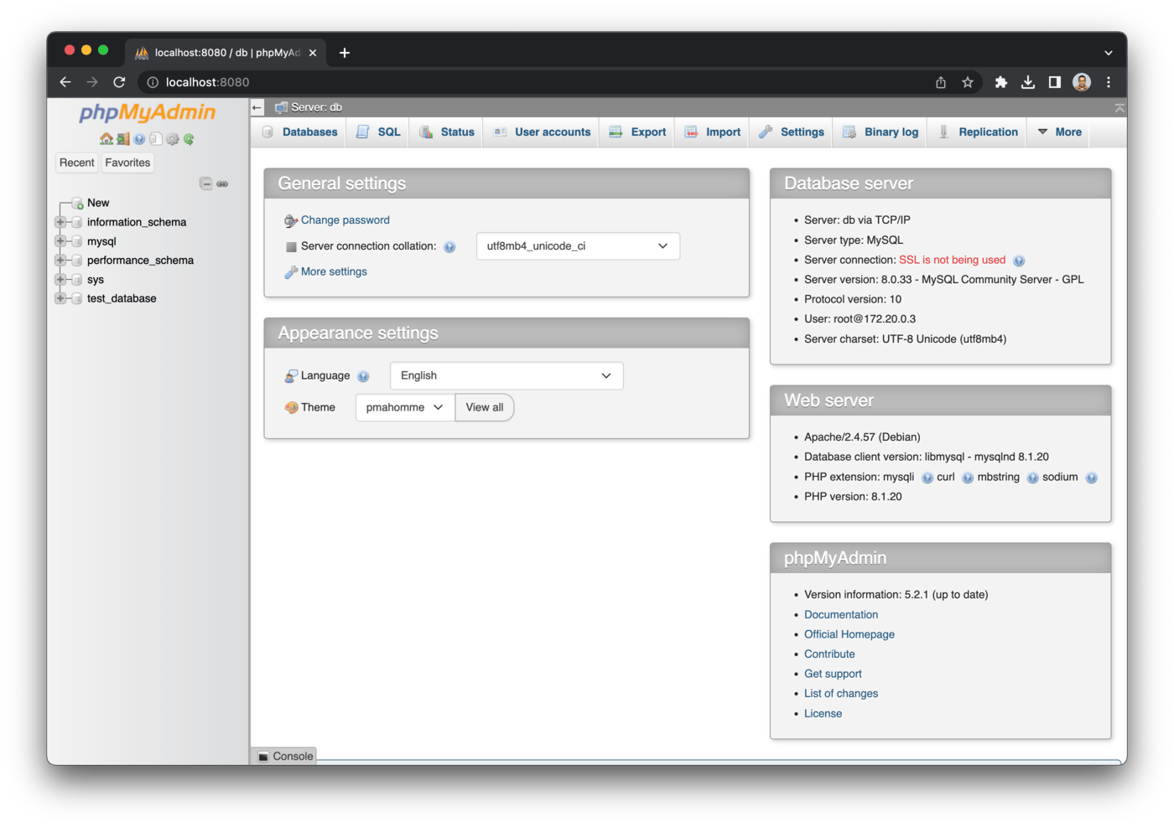Switch to Databases tab
Viewport: 1174px width, 827px height.
[x=299, y=132]
